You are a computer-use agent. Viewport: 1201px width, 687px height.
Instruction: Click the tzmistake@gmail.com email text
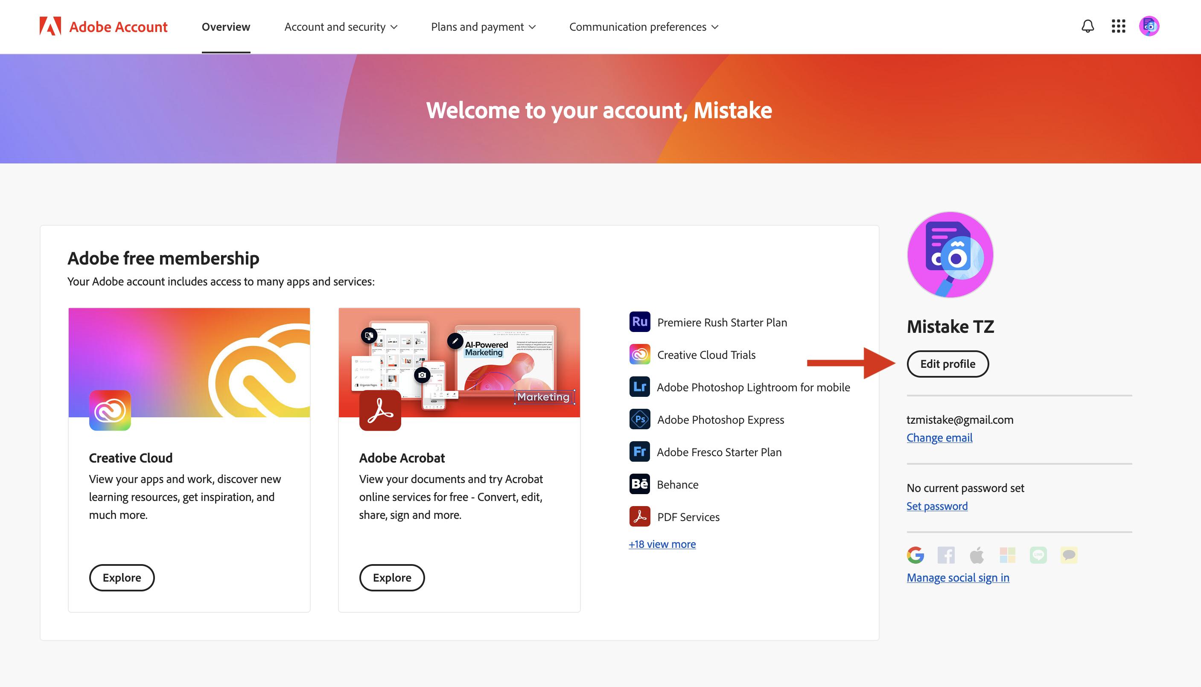pos(960,419)
